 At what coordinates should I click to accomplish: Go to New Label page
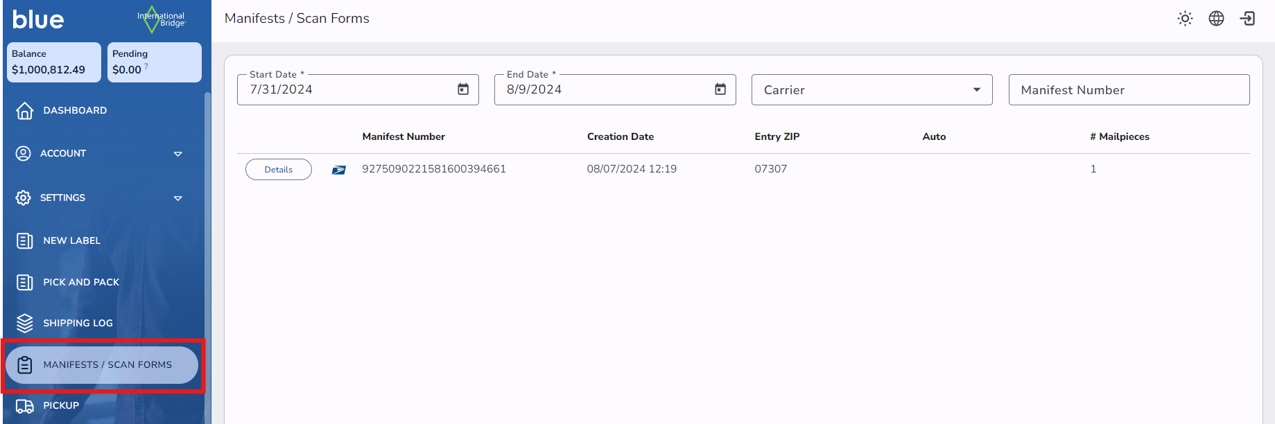coord(71,240)
